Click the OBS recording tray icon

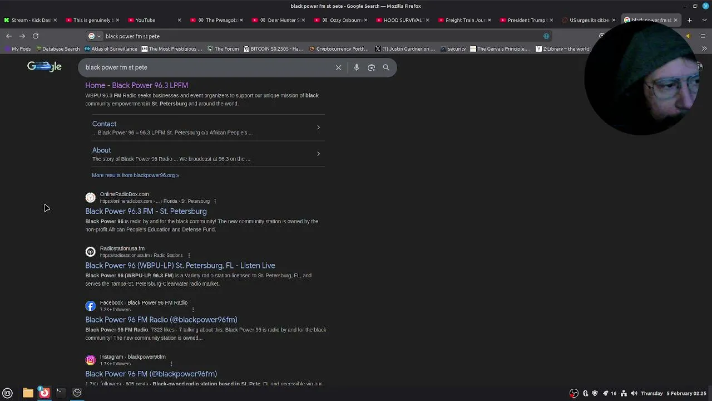[574, 393]
